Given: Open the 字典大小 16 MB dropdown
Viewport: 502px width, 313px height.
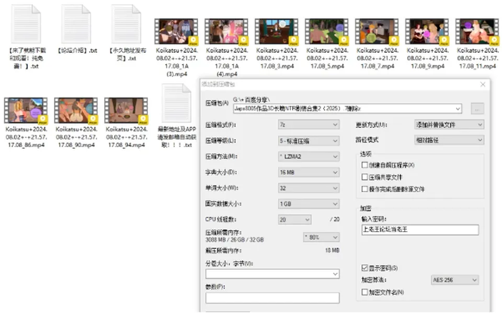Looking at the screenshot, I should point(309,172).
